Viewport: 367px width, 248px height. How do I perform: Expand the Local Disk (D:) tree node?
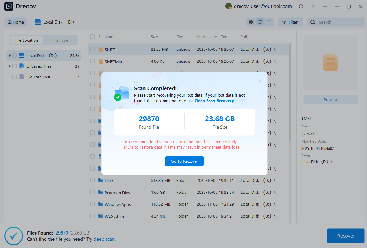(9, 55)
